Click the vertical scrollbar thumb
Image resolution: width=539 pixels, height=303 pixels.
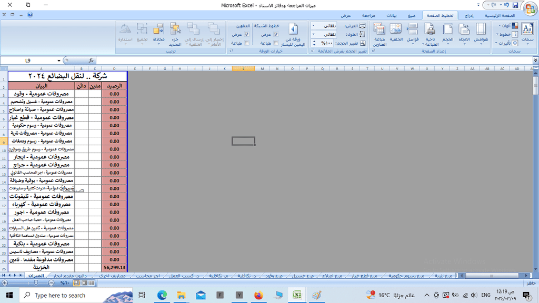click(535, 86)
